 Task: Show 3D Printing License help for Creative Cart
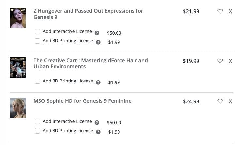98,82
